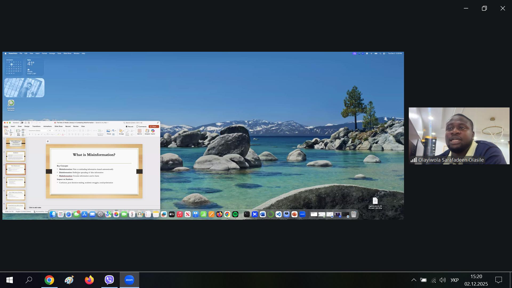The width and height of the screenshot is (512, 288).
Task: Click the Picture insert icon
Action: pos(109,131)
